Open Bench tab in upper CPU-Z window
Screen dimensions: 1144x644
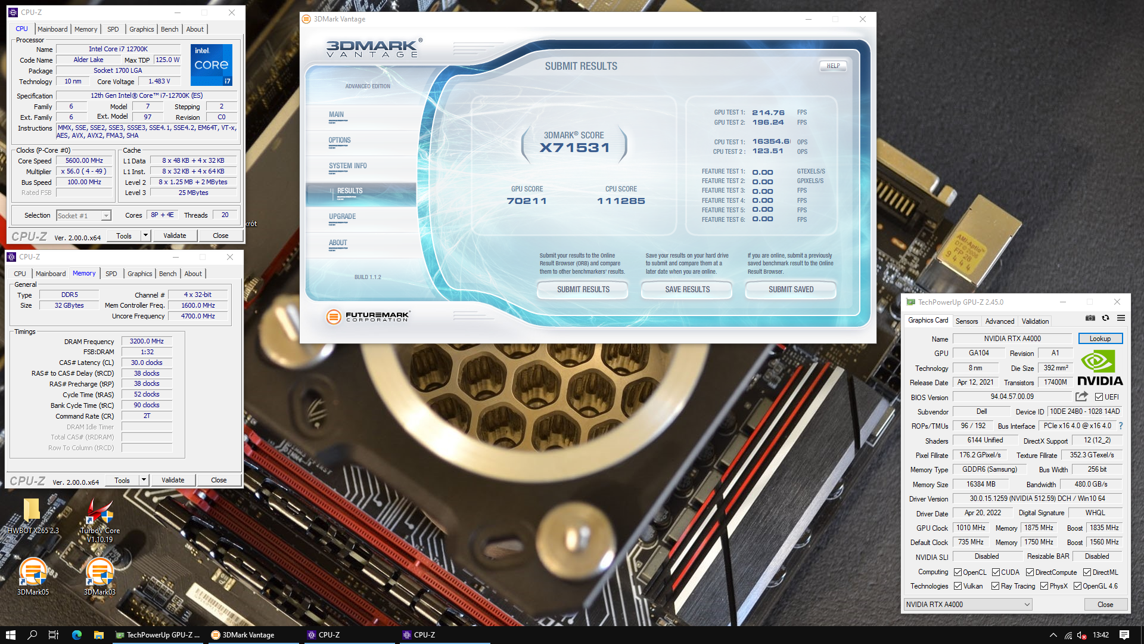[169, 29]
